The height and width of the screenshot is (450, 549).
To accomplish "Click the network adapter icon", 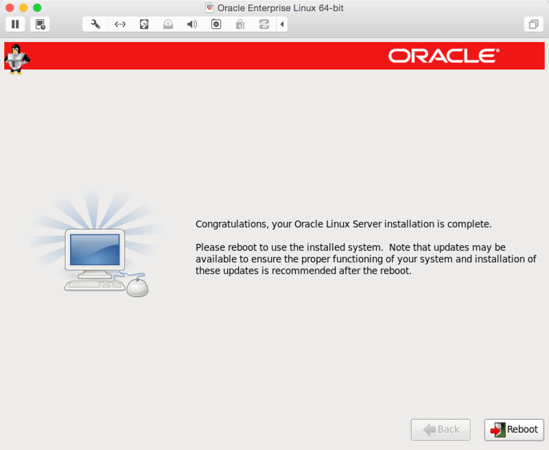I will click(120, 24).
